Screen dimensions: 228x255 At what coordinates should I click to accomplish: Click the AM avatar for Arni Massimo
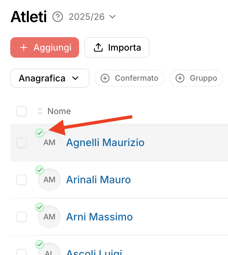pyautogui.click(x=50, y=217)
